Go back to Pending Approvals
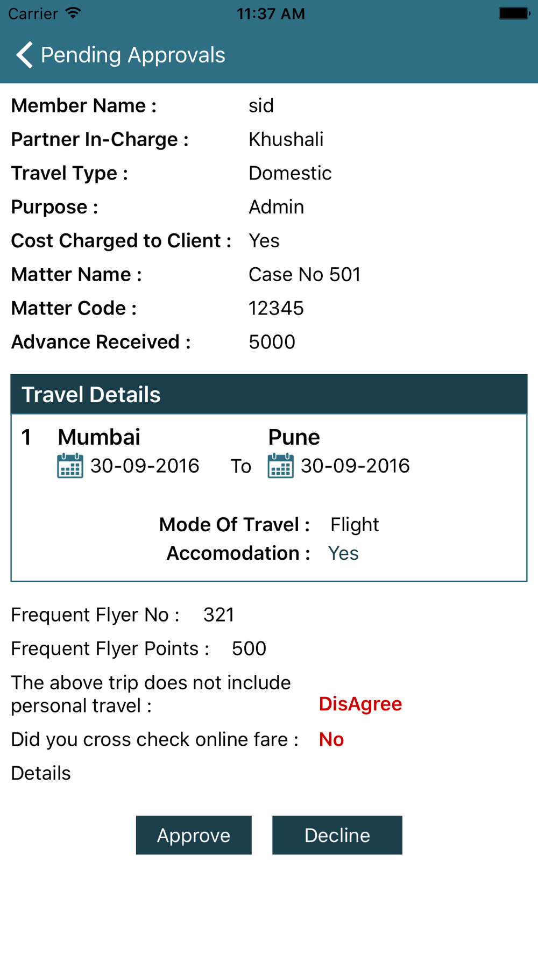Image resolution: width=538 pixels, height=956 pixels. click(x=133, y=55)
